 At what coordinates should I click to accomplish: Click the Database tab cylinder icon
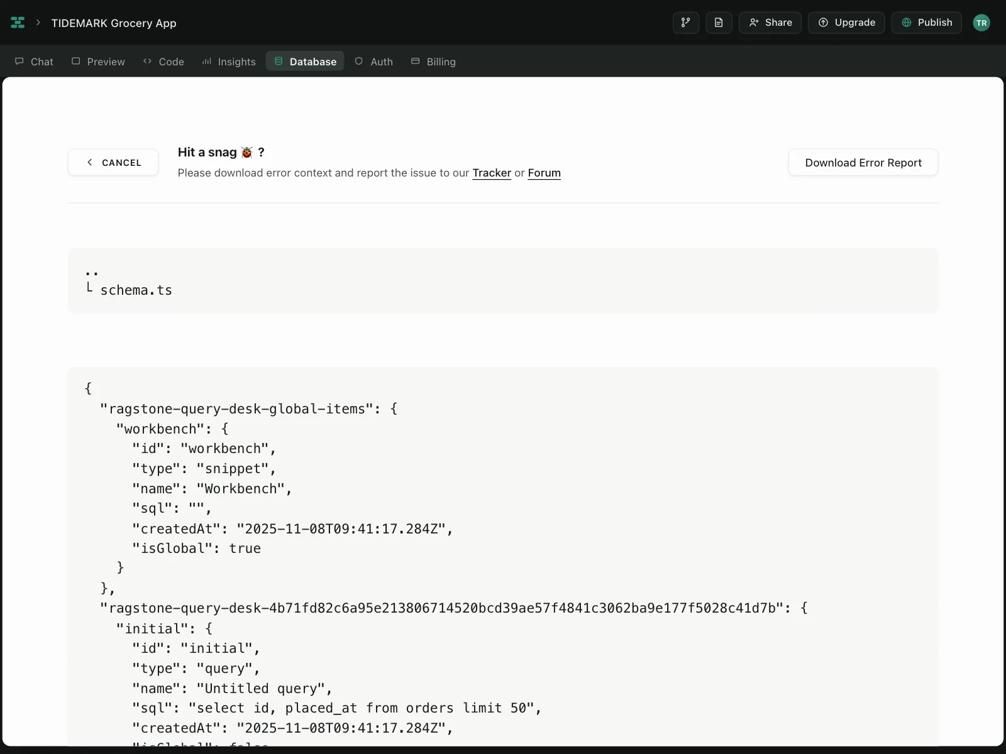[279, 61]
